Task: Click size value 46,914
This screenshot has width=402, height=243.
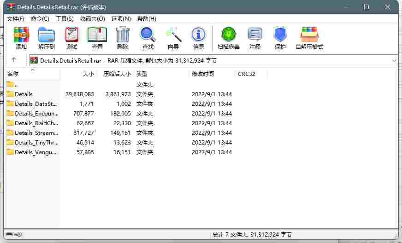Action: [85, 142]
